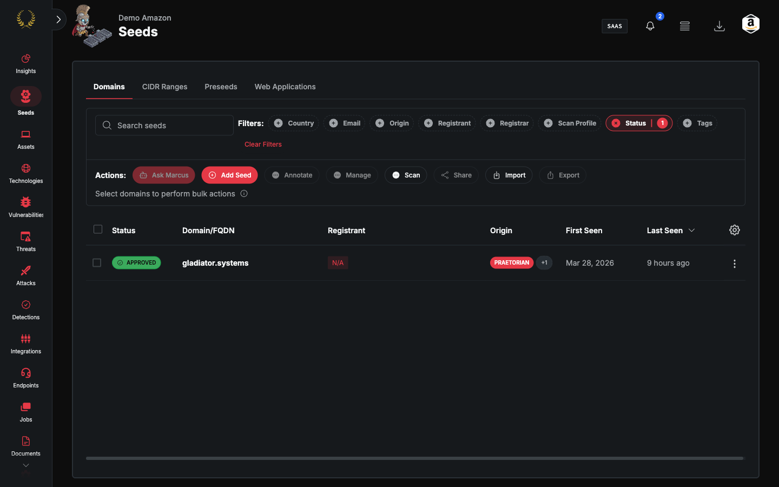Switch to the Domains tab
The height and width of the screenshot is (487, 779).
109,87
